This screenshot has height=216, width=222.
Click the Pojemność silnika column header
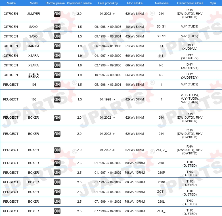(79, 3)
